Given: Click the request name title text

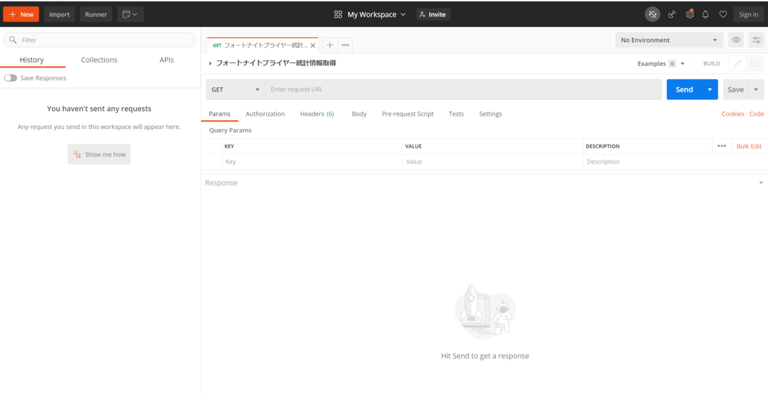Looking at the screenshot, I should pyautogui.click(x=276, y=63).
